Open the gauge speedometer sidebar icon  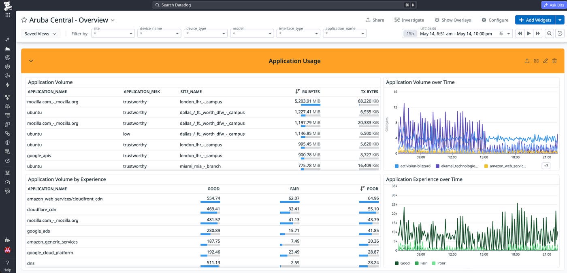[x=8, y=182]
